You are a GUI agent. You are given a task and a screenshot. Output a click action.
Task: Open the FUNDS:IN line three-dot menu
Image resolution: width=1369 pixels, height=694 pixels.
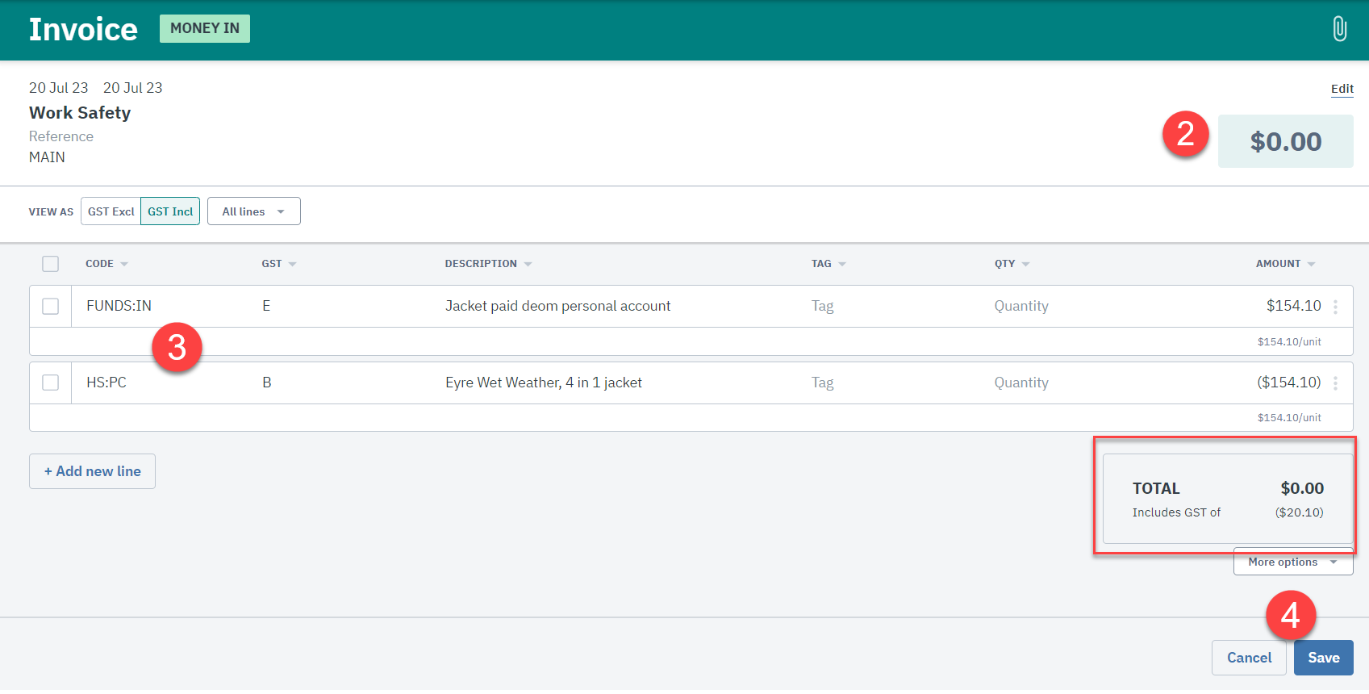pyautogui.click(x=1335, y=307)
